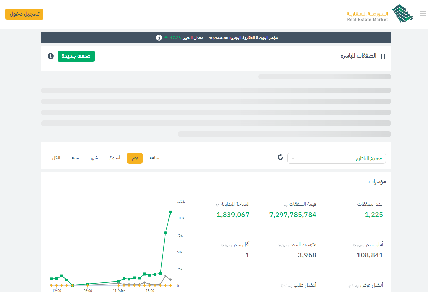Click the highest green chart data point

(x=171, y=212)
